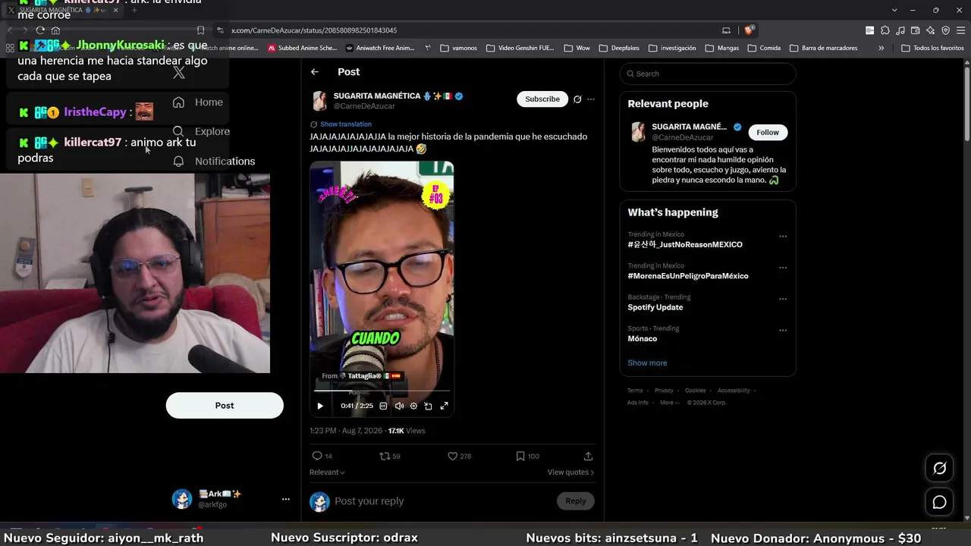The height and width of the screenshot is (546, 971).
Task: Open more options for the JustNoReasonMEXICO trend
Action: 783,237
